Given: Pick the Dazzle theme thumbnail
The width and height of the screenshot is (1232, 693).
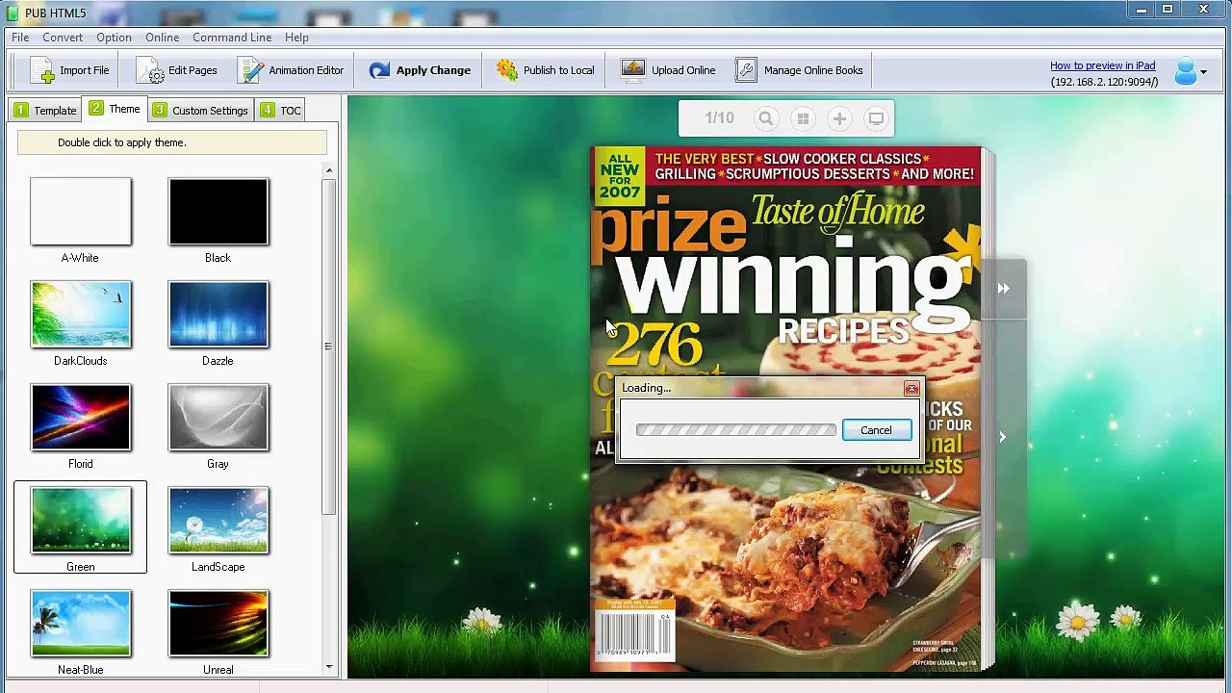Looking at the screenshot, I should pyautogui.click(x=218, y=315).
